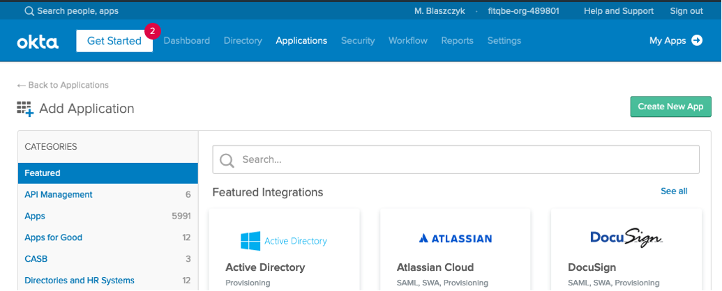Click the Active Directory Windows logo
This screenshot has height=291, width=722.
point(250,241)
